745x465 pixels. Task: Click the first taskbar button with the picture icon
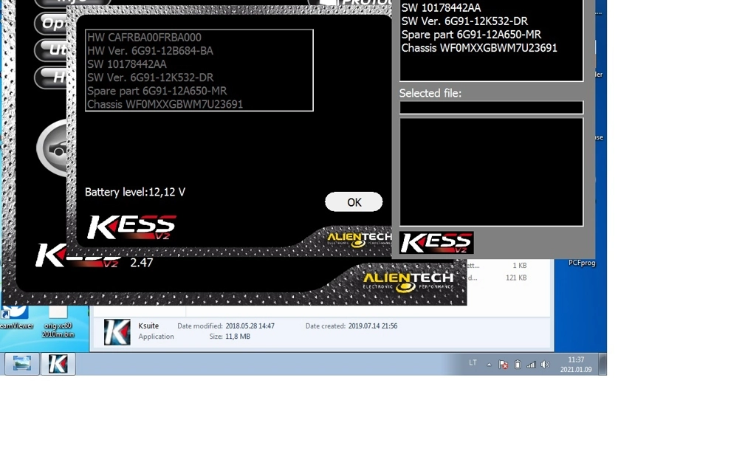click(22, 364)
